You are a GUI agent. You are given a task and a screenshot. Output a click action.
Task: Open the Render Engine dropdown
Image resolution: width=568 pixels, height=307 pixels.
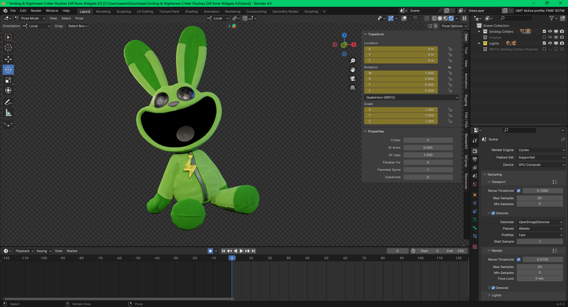click(540, 150)
